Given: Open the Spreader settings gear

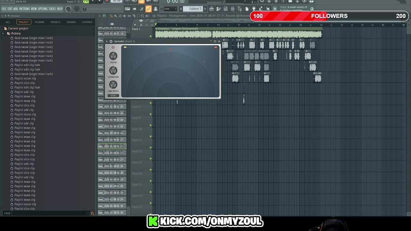Looking at the screenshot, I should click(111, 41).
